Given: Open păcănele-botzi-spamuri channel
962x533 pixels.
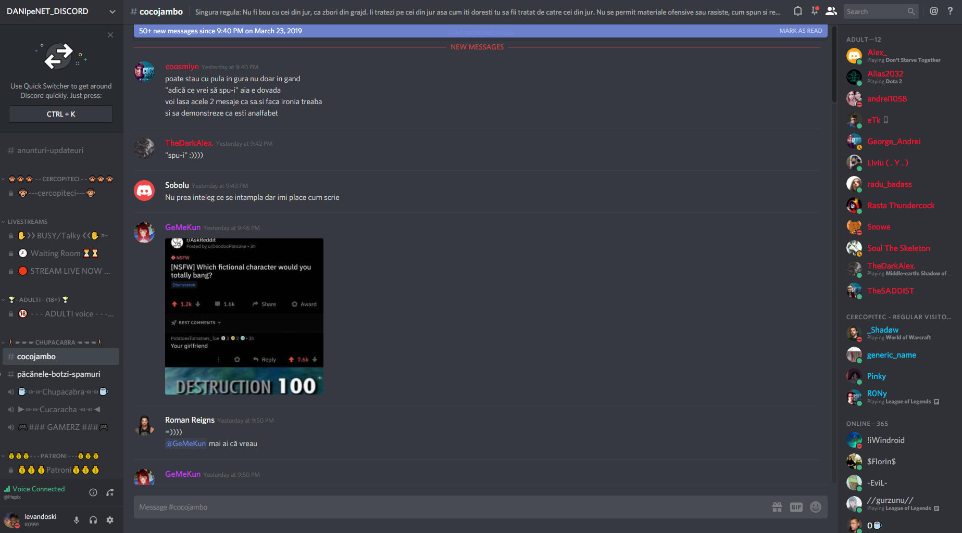Looking at the screenshot, I should (61, 374).
